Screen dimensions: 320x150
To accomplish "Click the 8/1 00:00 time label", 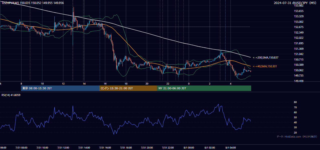I will point(189,147).
